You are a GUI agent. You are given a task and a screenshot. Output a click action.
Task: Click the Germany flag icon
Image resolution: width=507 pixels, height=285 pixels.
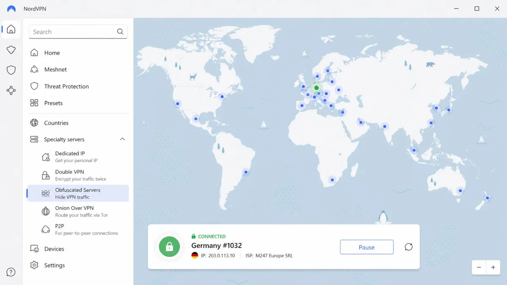195,255
